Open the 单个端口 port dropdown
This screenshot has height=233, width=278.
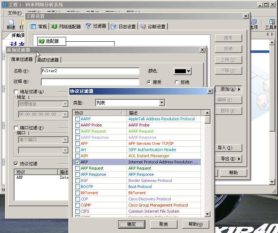click(x=65, y=140)
